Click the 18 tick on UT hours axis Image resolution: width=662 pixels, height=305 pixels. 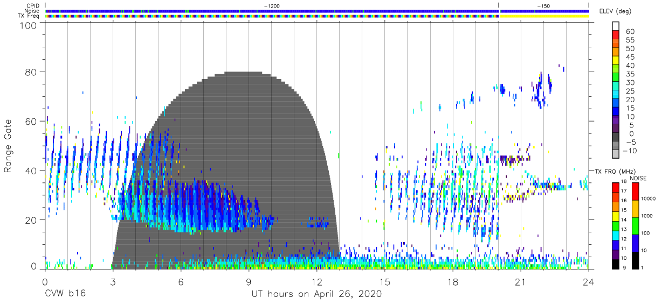click(453, 282)
